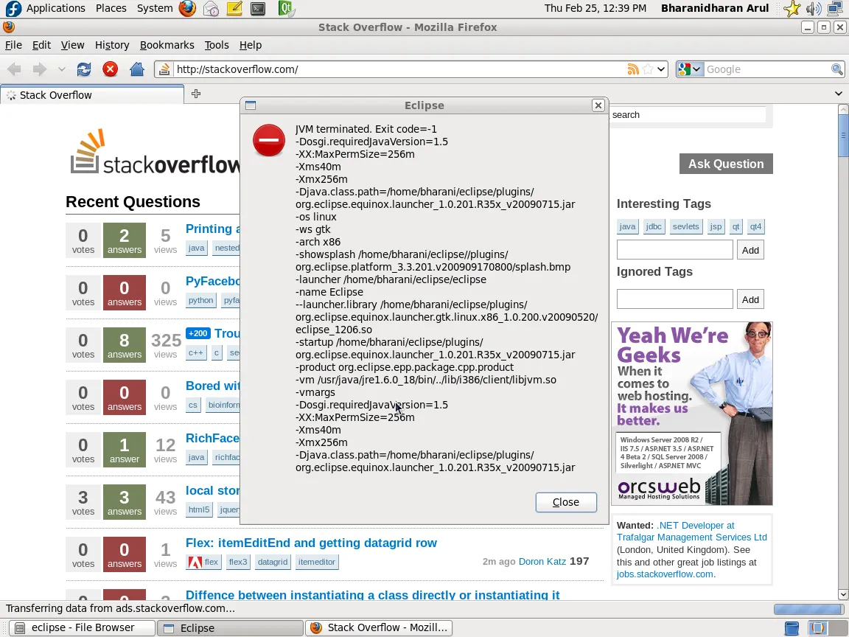849x637 pixels.
Task: Close the Eclipse error dialog via Close button
Action: click(566, 502)
